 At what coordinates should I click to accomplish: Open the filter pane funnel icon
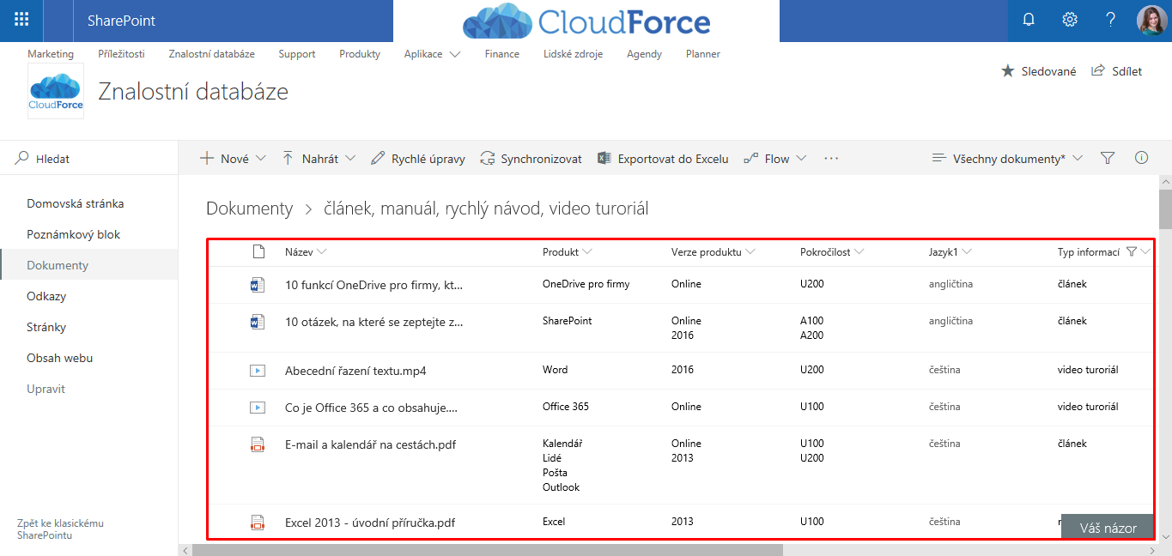tap(1108, 158)
